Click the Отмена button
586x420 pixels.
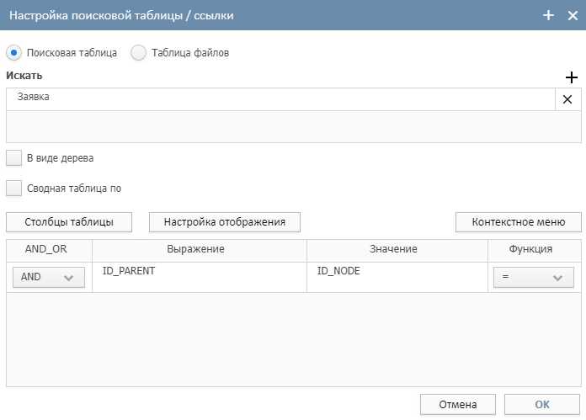(458, 404)
